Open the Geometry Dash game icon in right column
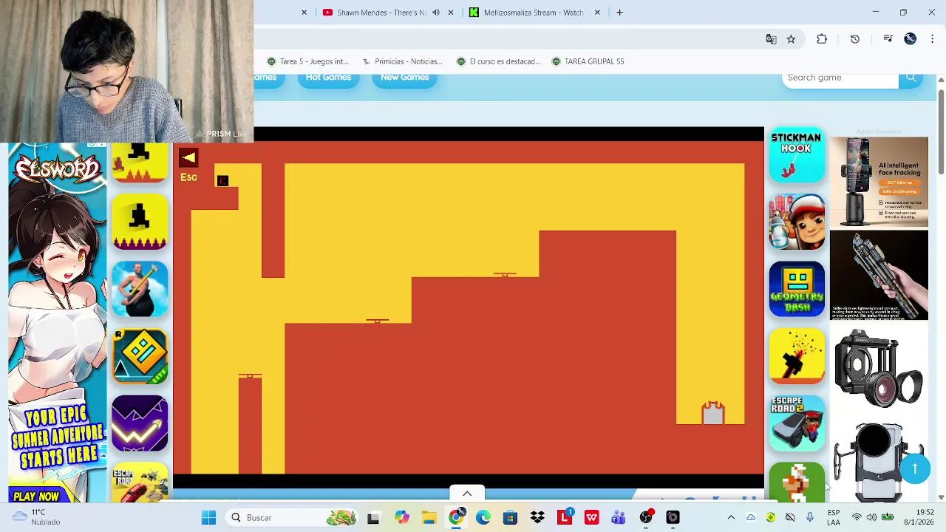 coord(797,289)
